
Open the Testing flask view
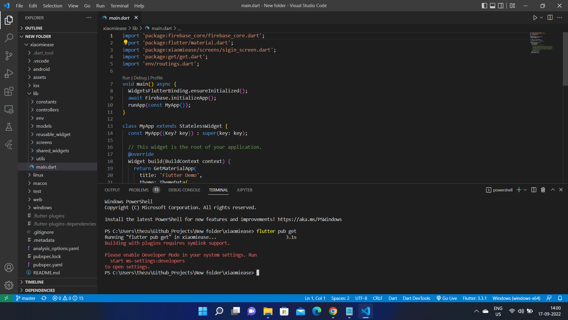coord(9,127)
